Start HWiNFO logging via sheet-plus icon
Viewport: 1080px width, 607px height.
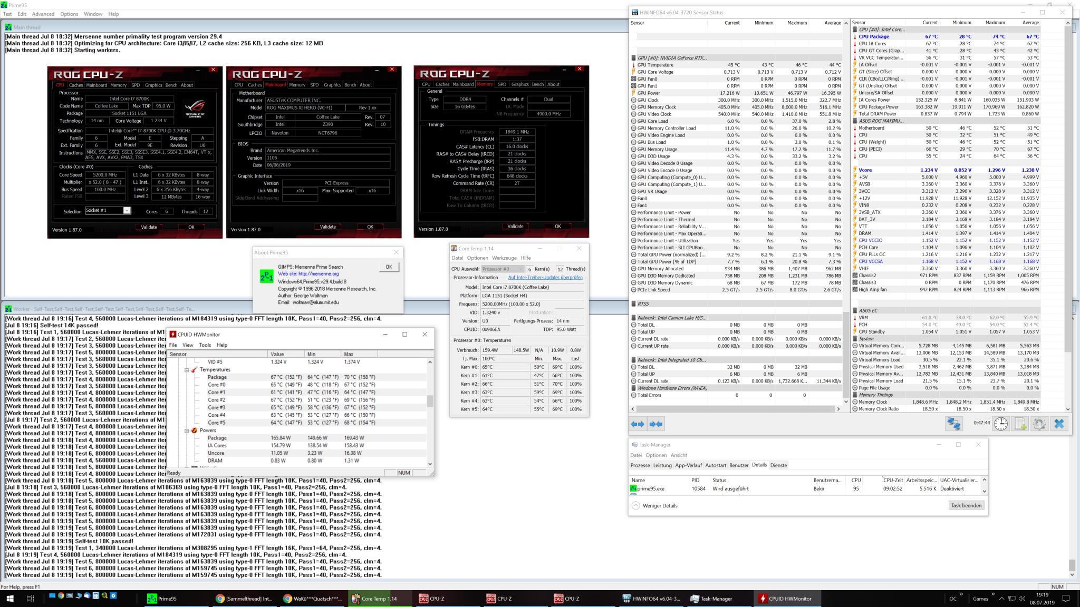click(x=1020, y=424)
